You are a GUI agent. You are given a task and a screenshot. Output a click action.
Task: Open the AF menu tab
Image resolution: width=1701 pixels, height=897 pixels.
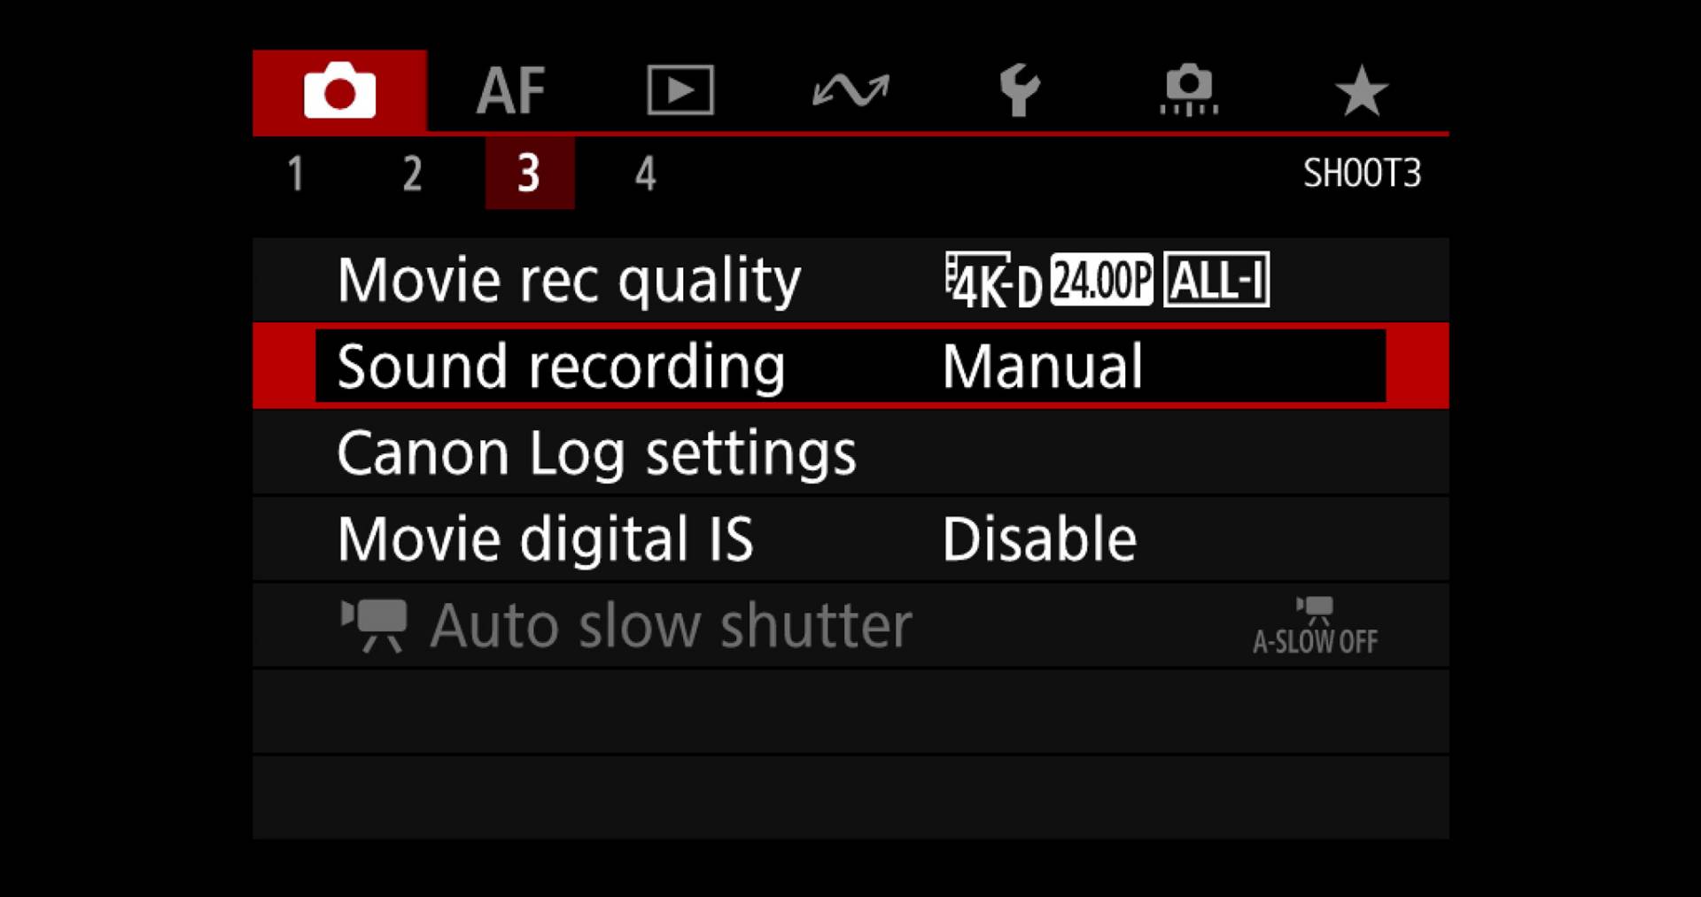pos(510,90)
